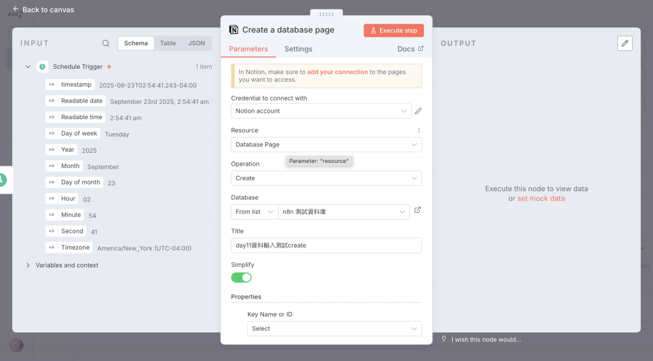
Task: Click the Month field pill
Action: [64, 166]
